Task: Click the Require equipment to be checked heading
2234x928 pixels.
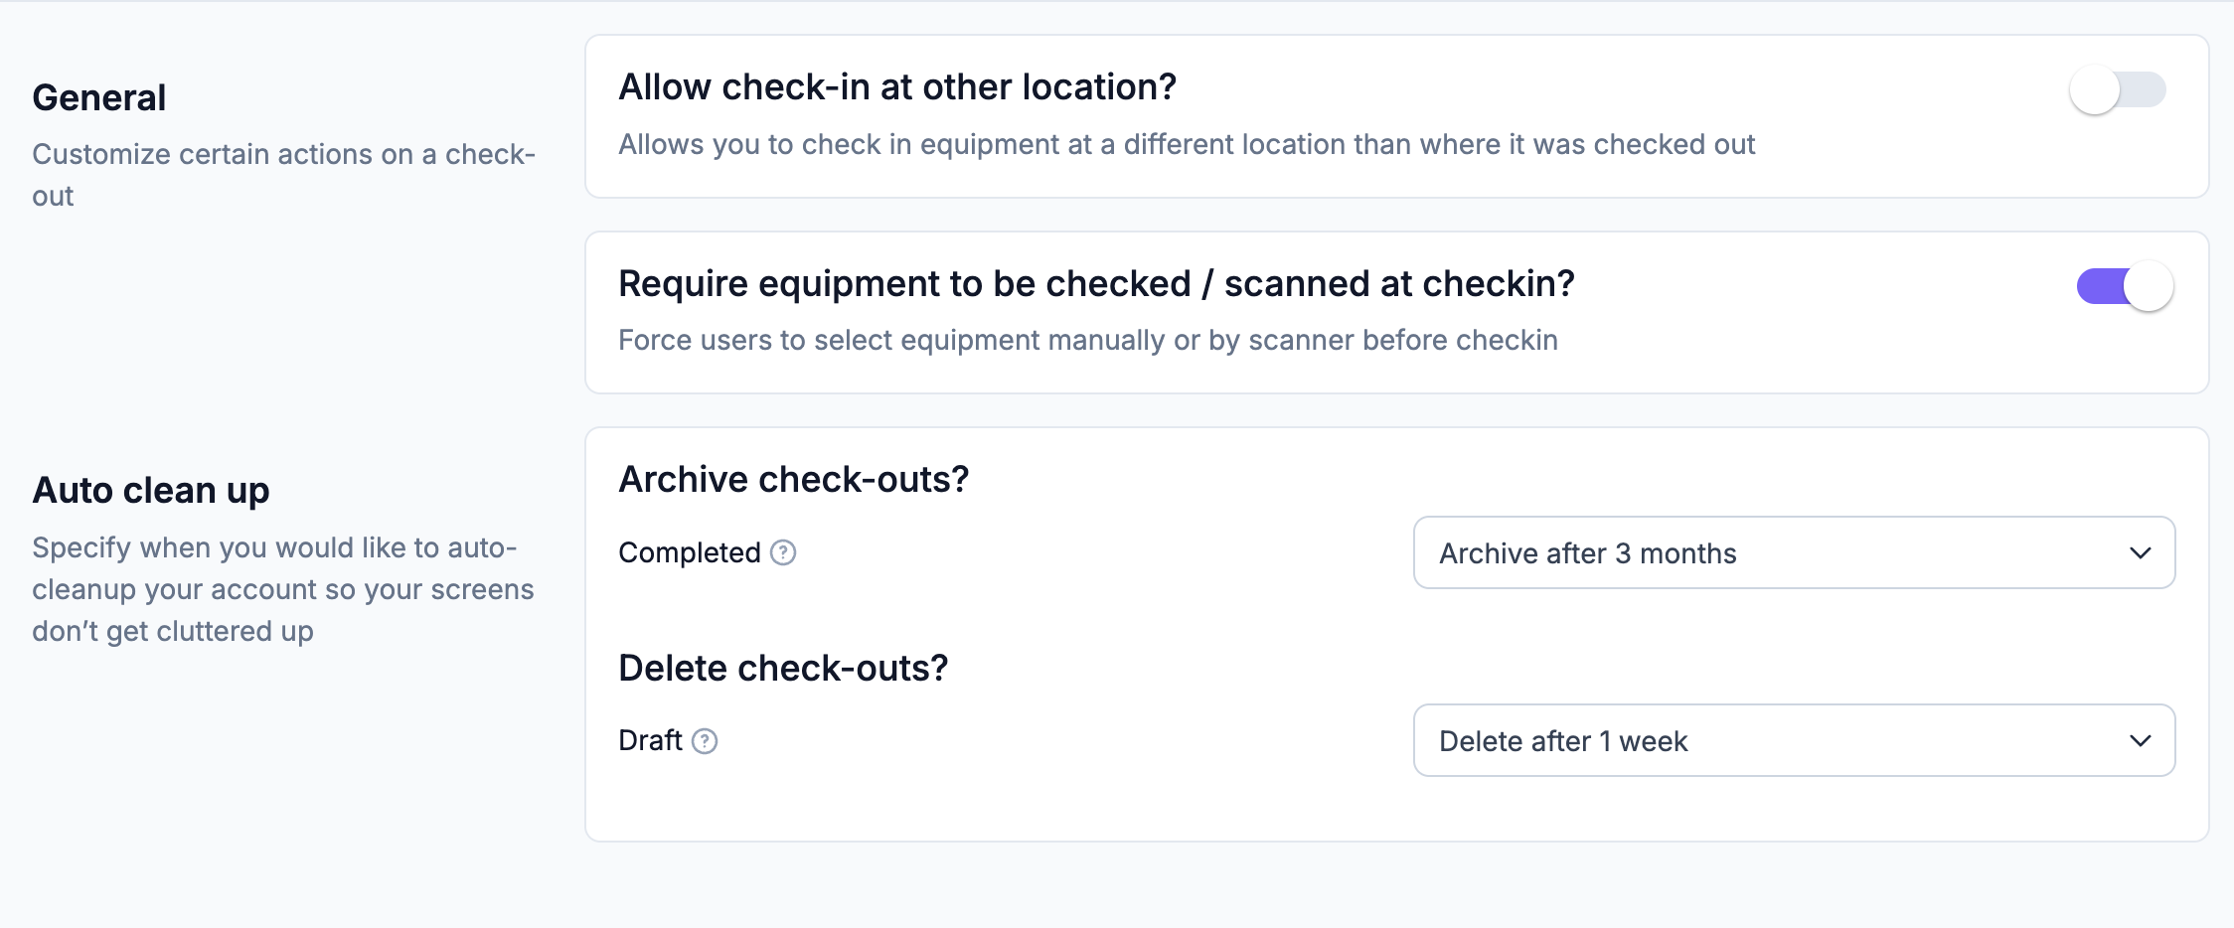Action: (x=1096, y=284)
